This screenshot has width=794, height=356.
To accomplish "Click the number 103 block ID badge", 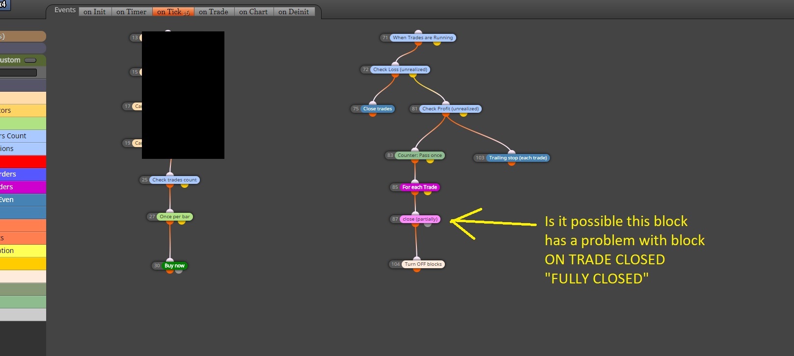I will pyautogui.click(x=480, y=158).
